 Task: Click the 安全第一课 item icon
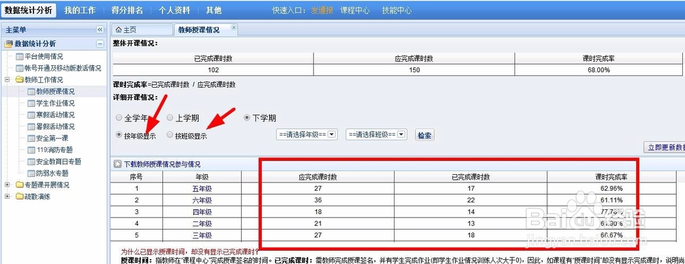coord(31,138)
